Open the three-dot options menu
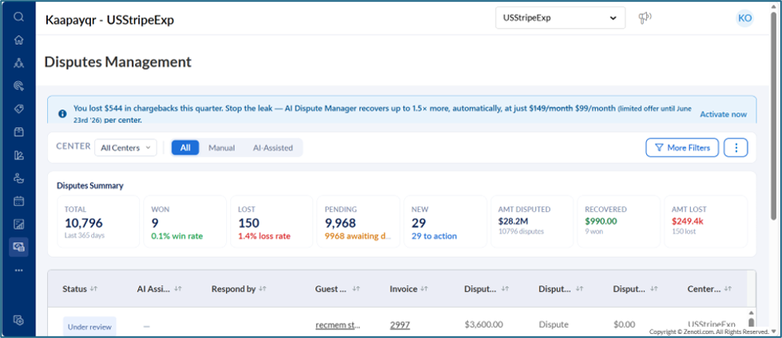This screenshot has height=338, width=782. [x=736, y=147]
